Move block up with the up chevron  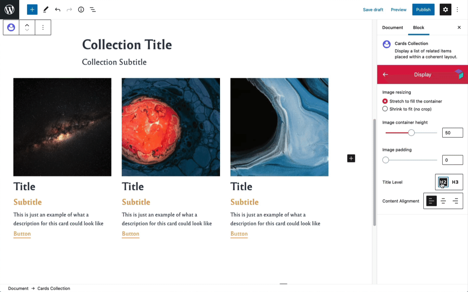point(27,25)
